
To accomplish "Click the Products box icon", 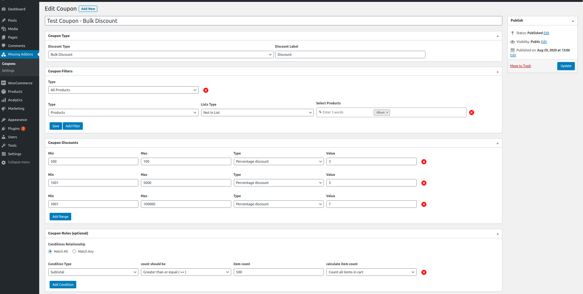I will [x=4, y=92].
